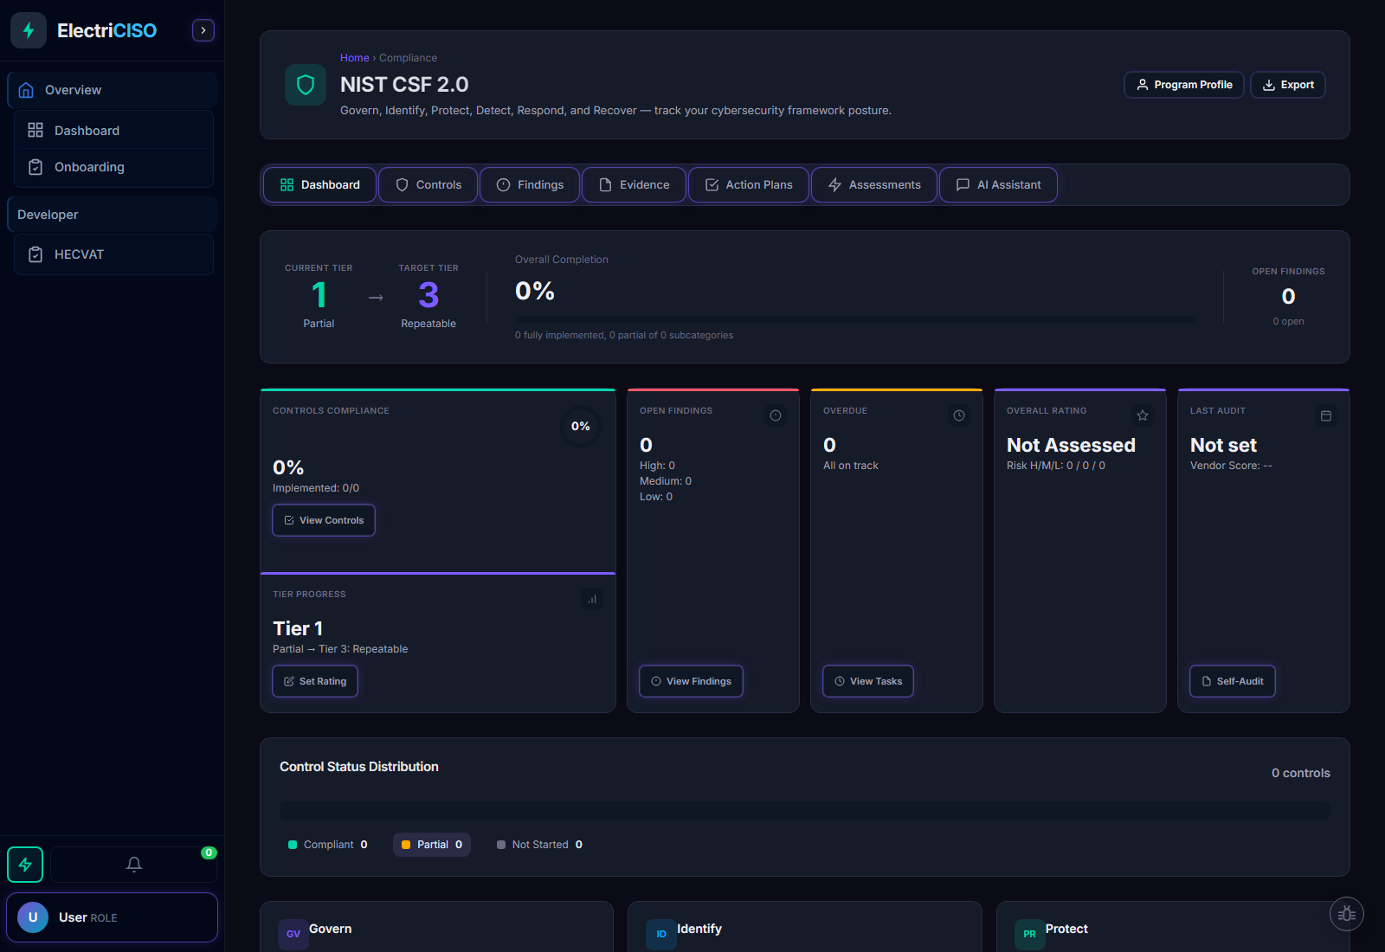Click the lightning bolt quick-action icon

[x=24, y=864]
